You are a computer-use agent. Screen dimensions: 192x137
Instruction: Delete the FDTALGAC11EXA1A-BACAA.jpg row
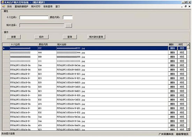point(173,117)
